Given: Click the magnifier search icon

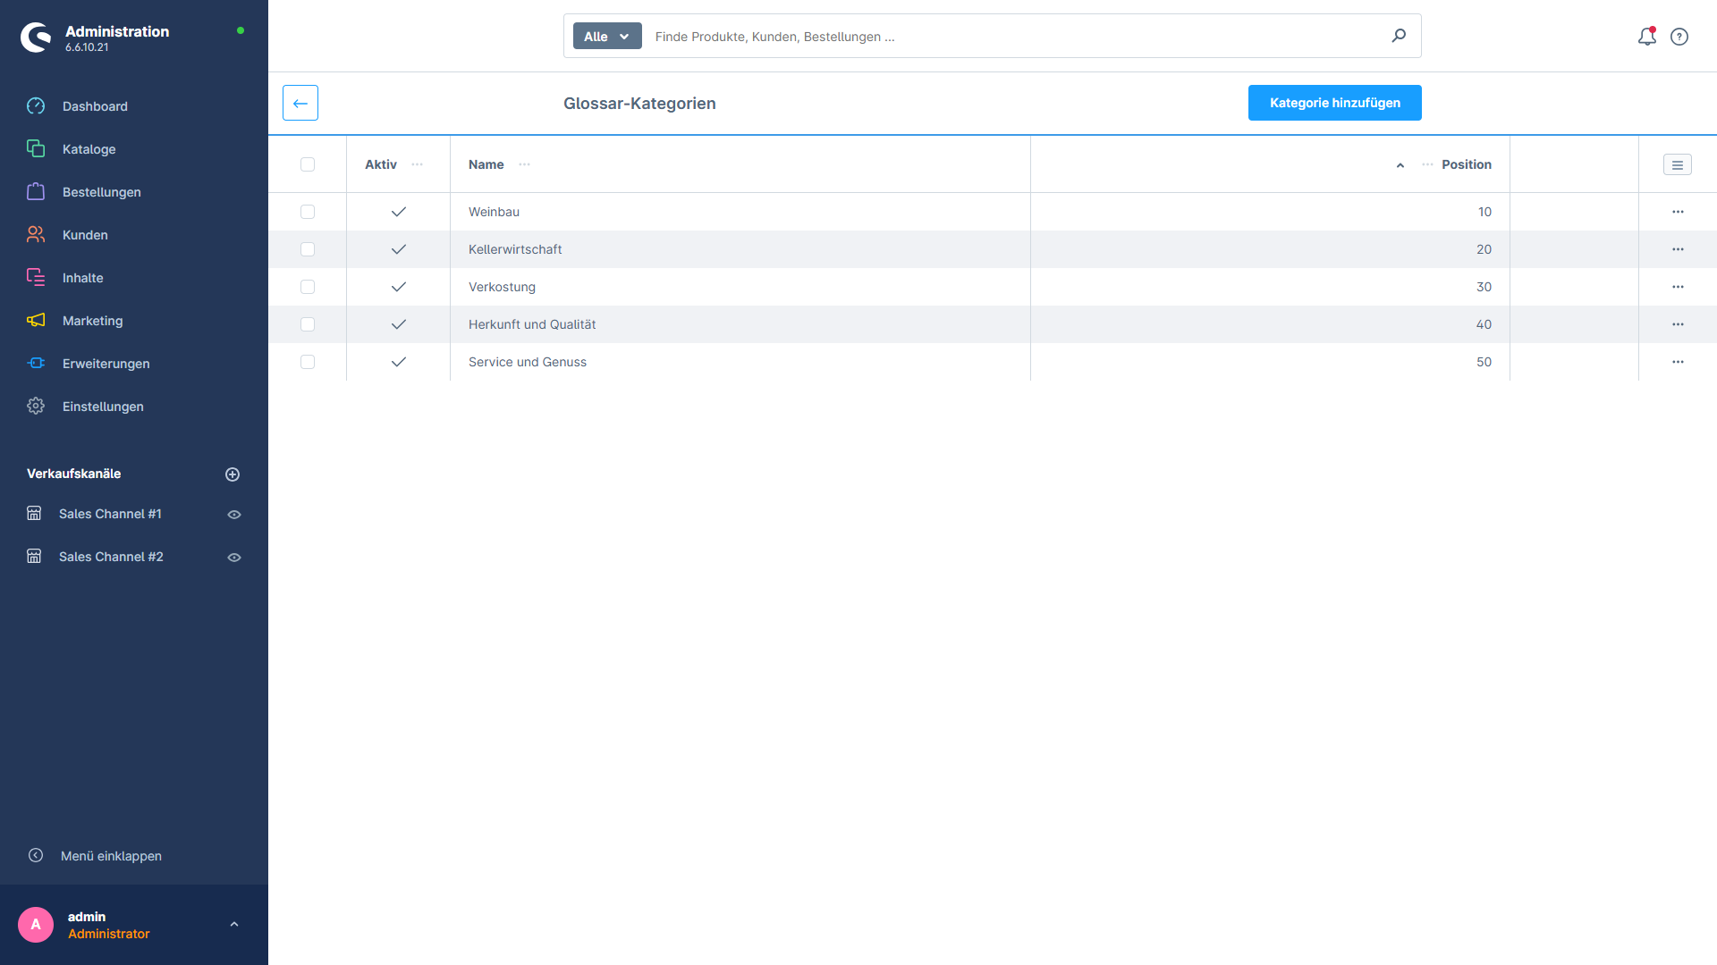Looking at the screenshot, I should click(1399, 36).
